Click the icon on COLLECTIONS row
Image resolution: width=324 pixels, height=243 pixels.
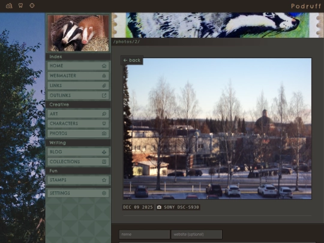click(x=104, y=161)
